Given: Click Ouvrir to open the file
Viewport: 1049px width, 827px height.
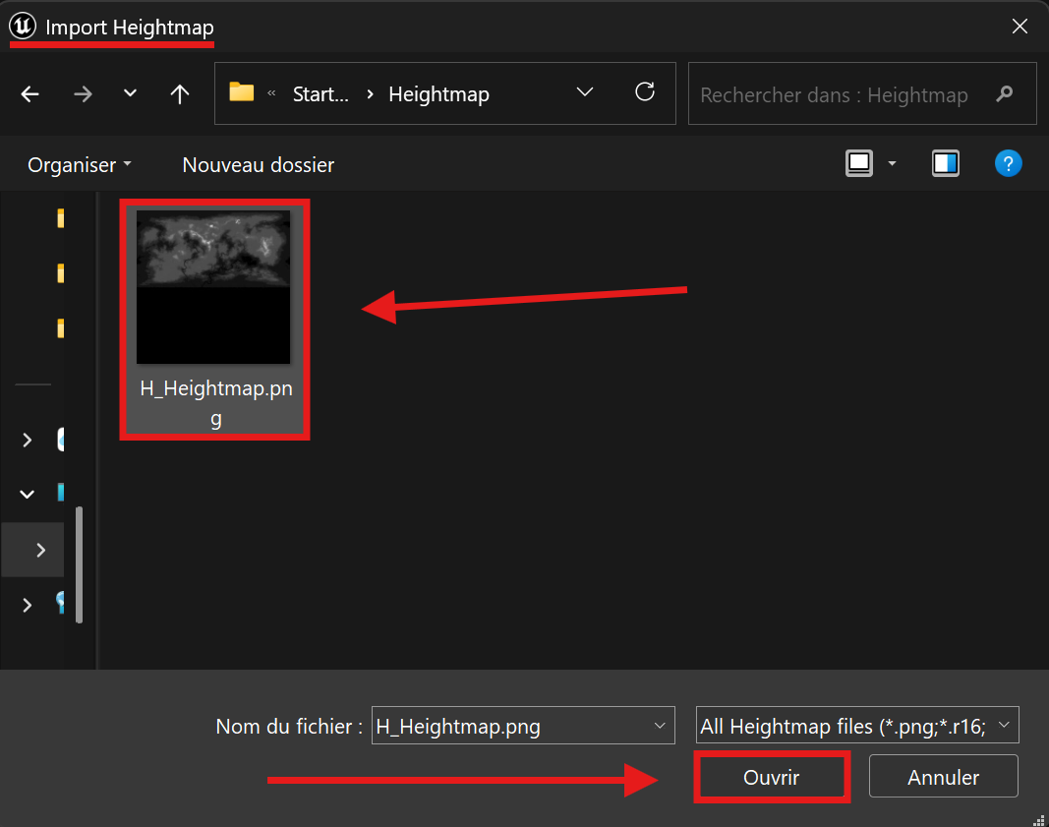Looking at the screenshot, I should 772,777.
